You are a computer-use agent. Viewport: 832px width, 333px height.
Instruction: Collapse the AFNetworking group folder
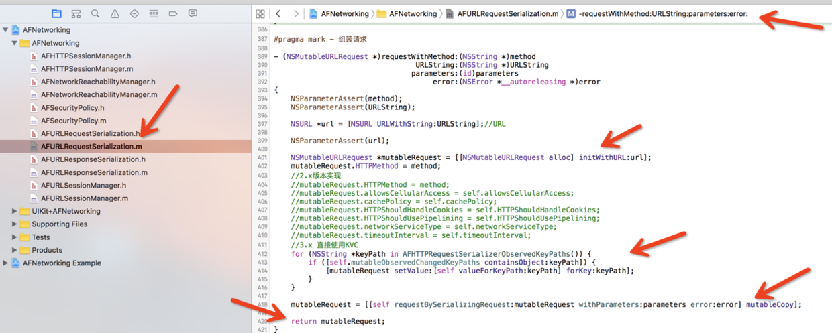click(15, 43)
